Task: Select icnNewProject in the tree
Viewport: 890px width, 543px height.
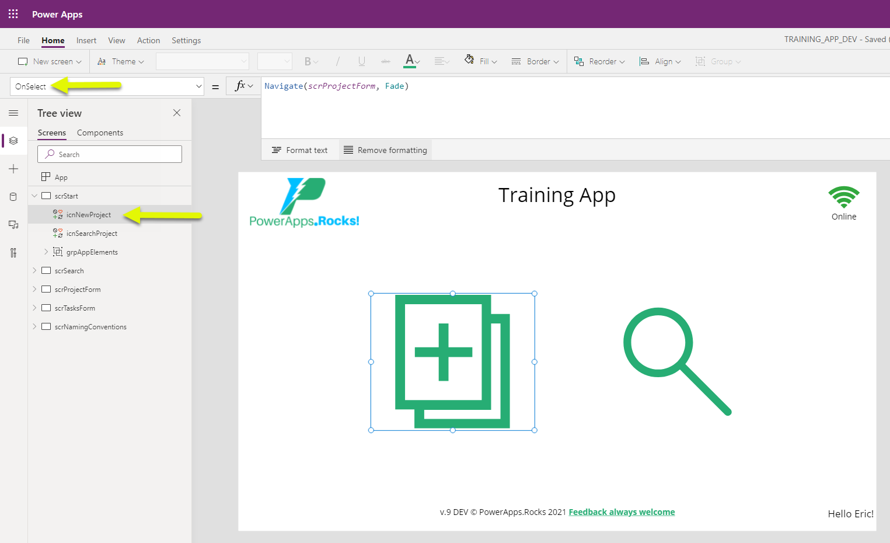Action: pyautogui.click(x=89, y=215)
